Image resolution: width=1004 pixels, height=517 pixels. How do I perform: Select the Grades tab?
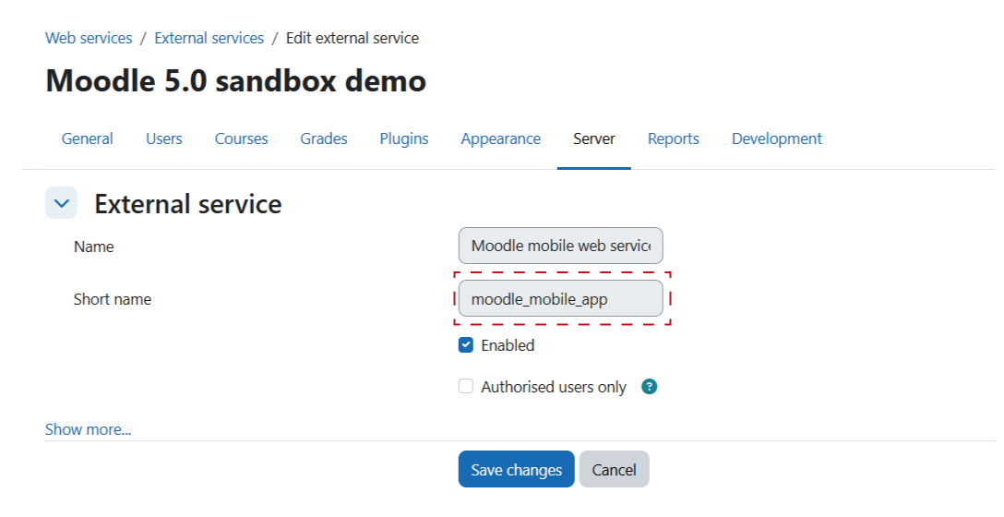(x=323, y=138)
